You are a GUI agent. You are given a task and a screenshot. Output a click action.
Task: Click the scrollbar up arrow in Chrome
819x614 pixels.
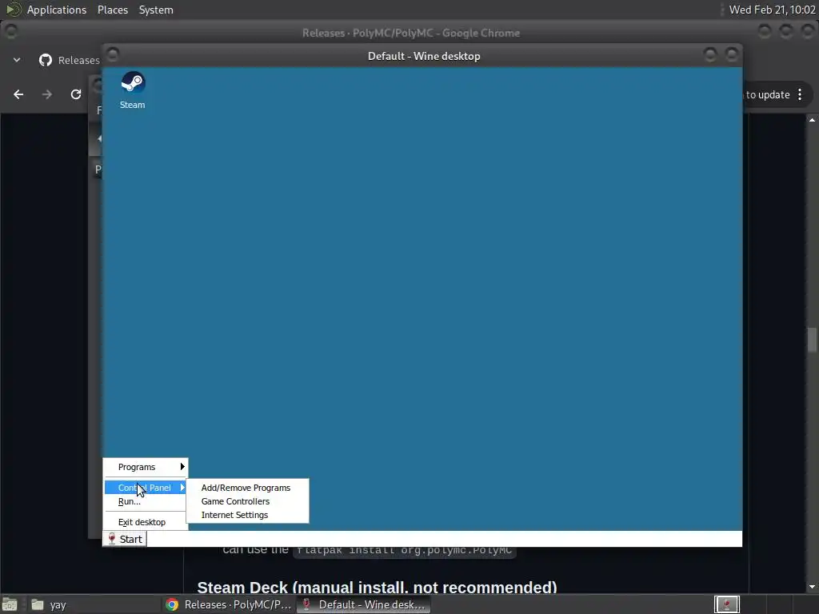coord(812,120)
